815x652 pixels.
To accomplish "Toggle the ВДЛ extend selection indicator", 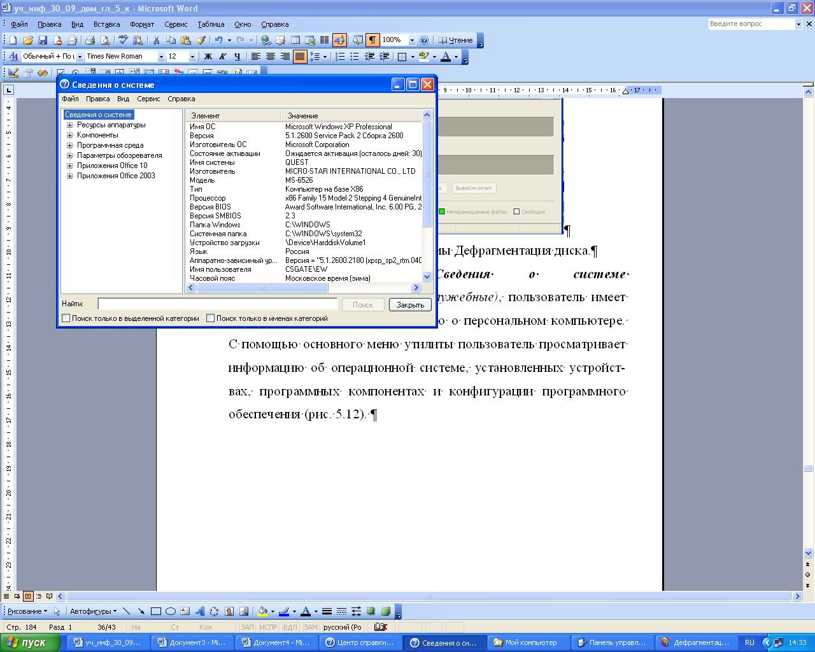I will pyautogui.click(x=290, y=627).
